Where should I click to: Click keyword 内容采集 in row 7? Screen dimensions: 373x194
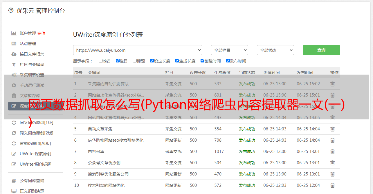[96, 151]
